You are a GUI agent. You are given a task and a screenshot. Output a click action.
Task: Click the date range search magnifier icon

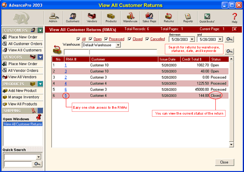pyautogui.click(x=229, y=39)
